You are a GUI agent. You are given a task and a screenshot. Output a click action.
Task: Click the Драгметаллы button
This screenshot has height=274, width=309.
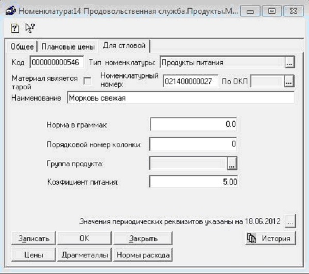tap(84, 255)
